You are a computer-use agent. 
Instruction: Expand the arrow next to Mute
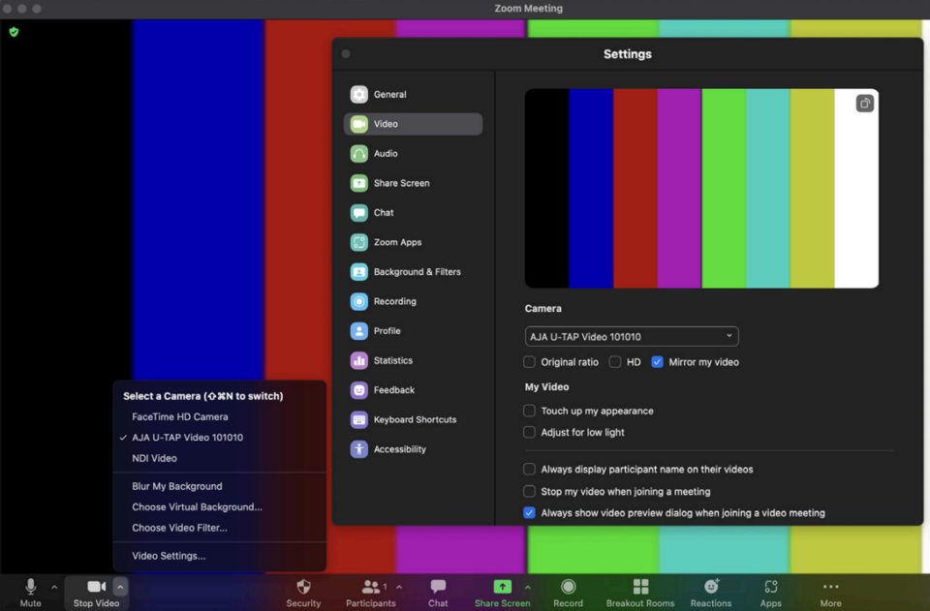(54, 587)
